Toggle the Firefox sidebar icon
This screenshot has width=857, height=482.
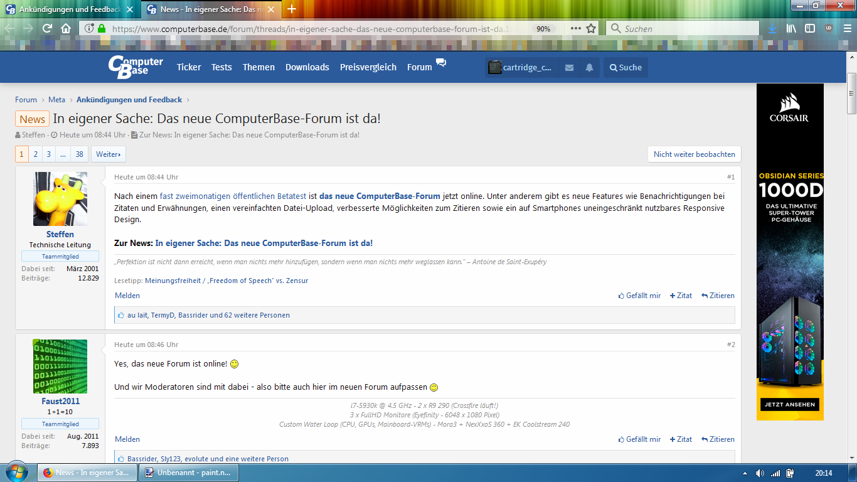click(x=810, y=28)
